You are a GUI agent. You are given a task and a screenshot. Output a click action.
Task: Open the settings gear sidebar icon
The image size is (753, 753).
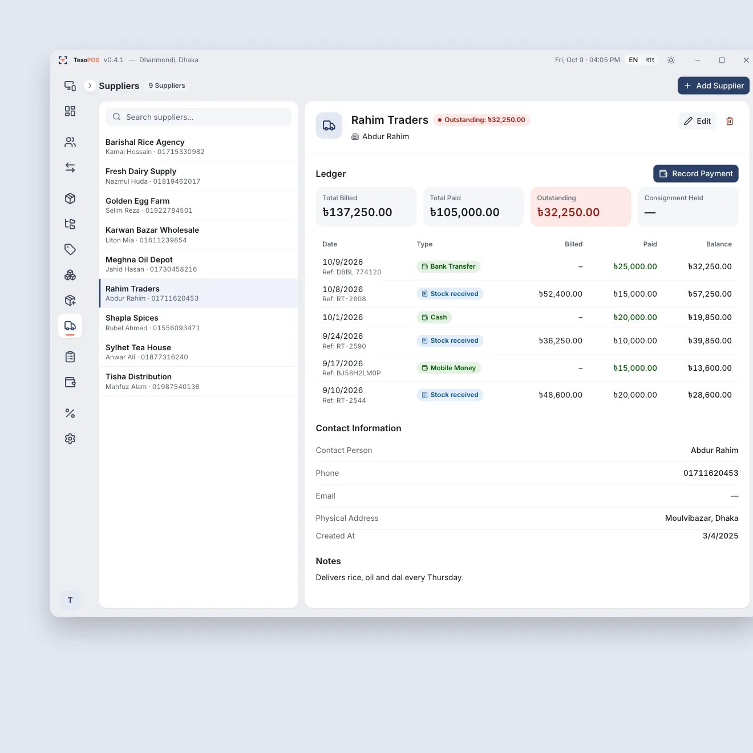(70, 439)
